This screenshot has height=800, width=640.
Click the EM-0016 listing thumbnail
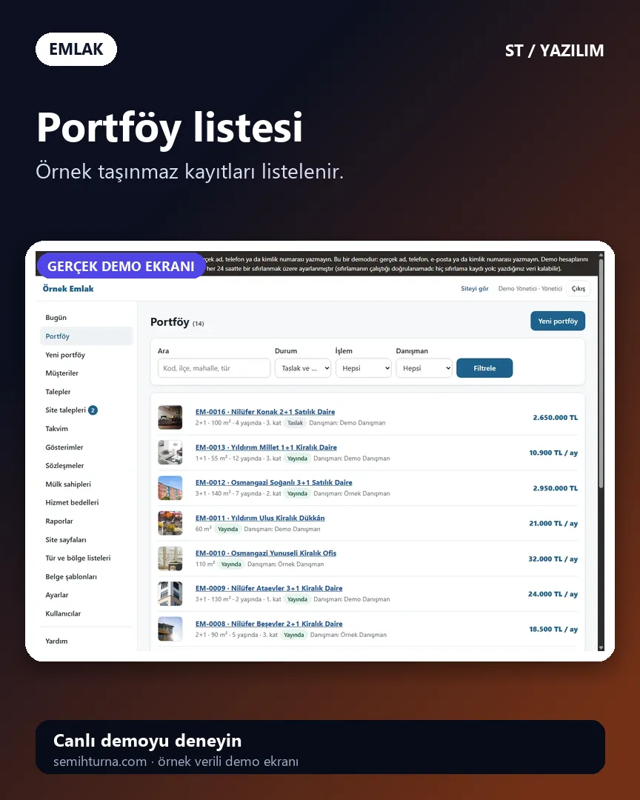(x=170, y=417)
